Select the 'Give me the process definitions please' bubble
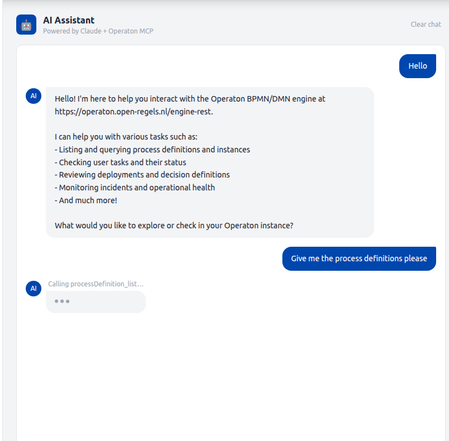Viewport: 449px width, 441px height. tap(358, 258)
